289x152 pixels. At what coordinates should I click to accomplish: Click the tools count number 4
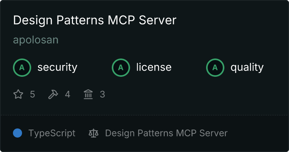click(68, 94)
